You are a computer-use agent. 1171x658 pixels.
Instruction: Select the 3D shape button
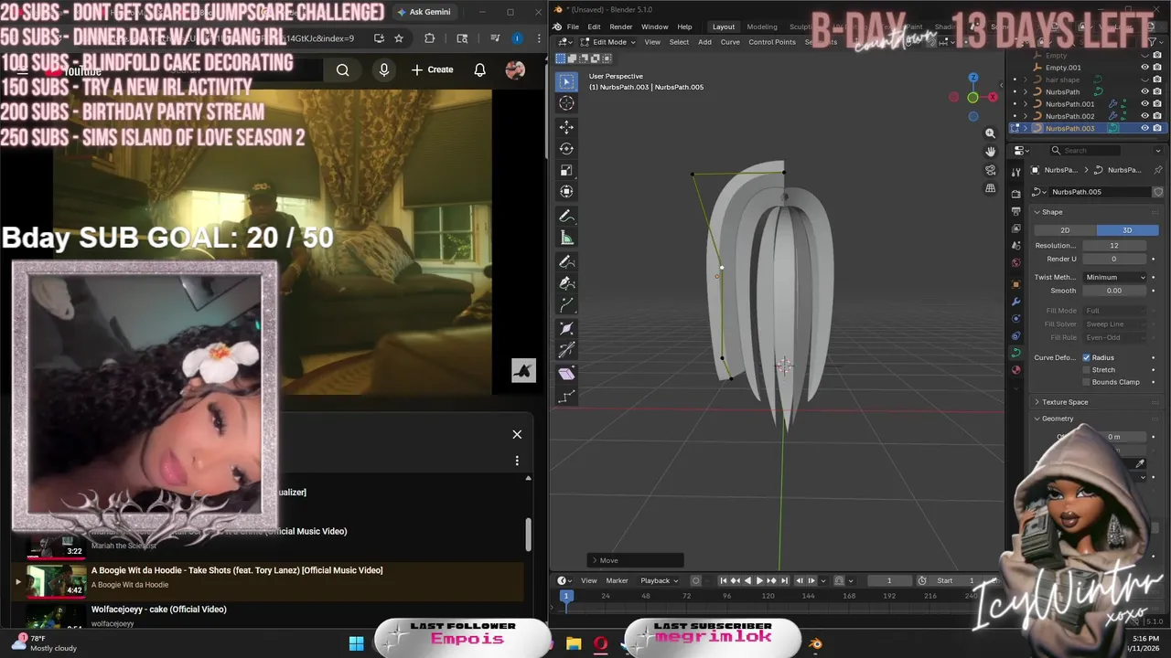(1127, 230)
